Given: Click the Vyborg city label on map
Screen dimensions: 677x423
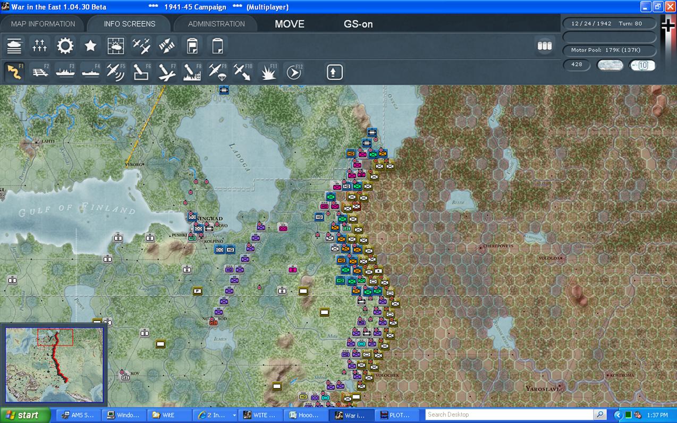Looking at the screenshot, I should click(133, 165).
